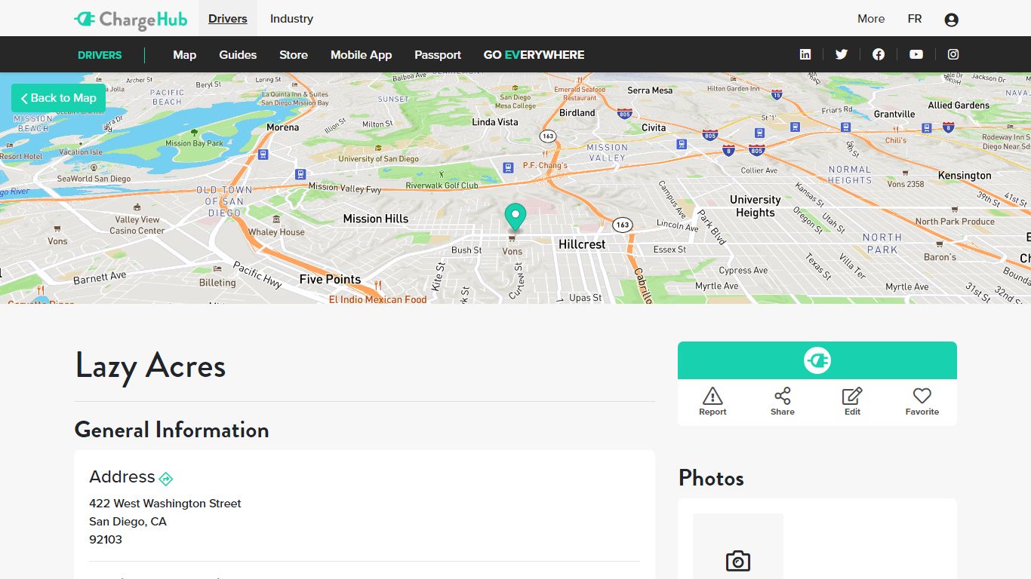Viewport: 1031px width, 579px height.
Task: Open the Mobile App page
Action: pyautogui.click(x=362, y=54)
